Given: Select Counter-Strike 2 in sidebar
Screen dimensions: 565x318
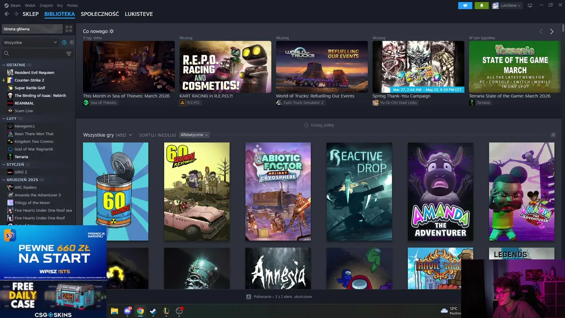Looking at the screenshot, I should pos(29,80).
